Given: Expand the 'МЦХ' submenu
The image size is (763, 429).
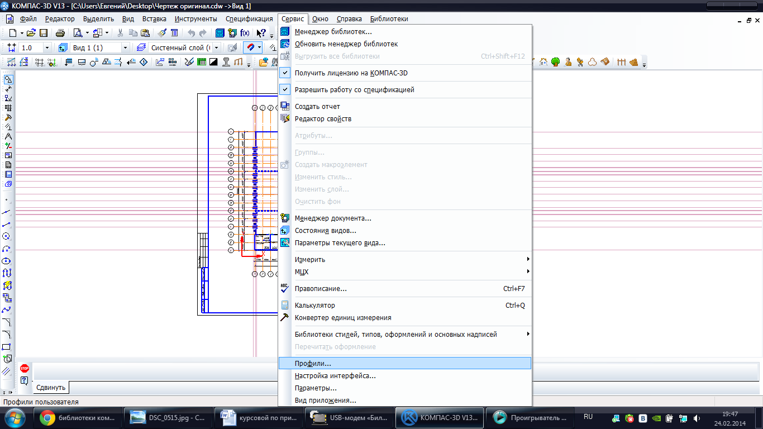Looking at the screenshot, I should 405,272.
